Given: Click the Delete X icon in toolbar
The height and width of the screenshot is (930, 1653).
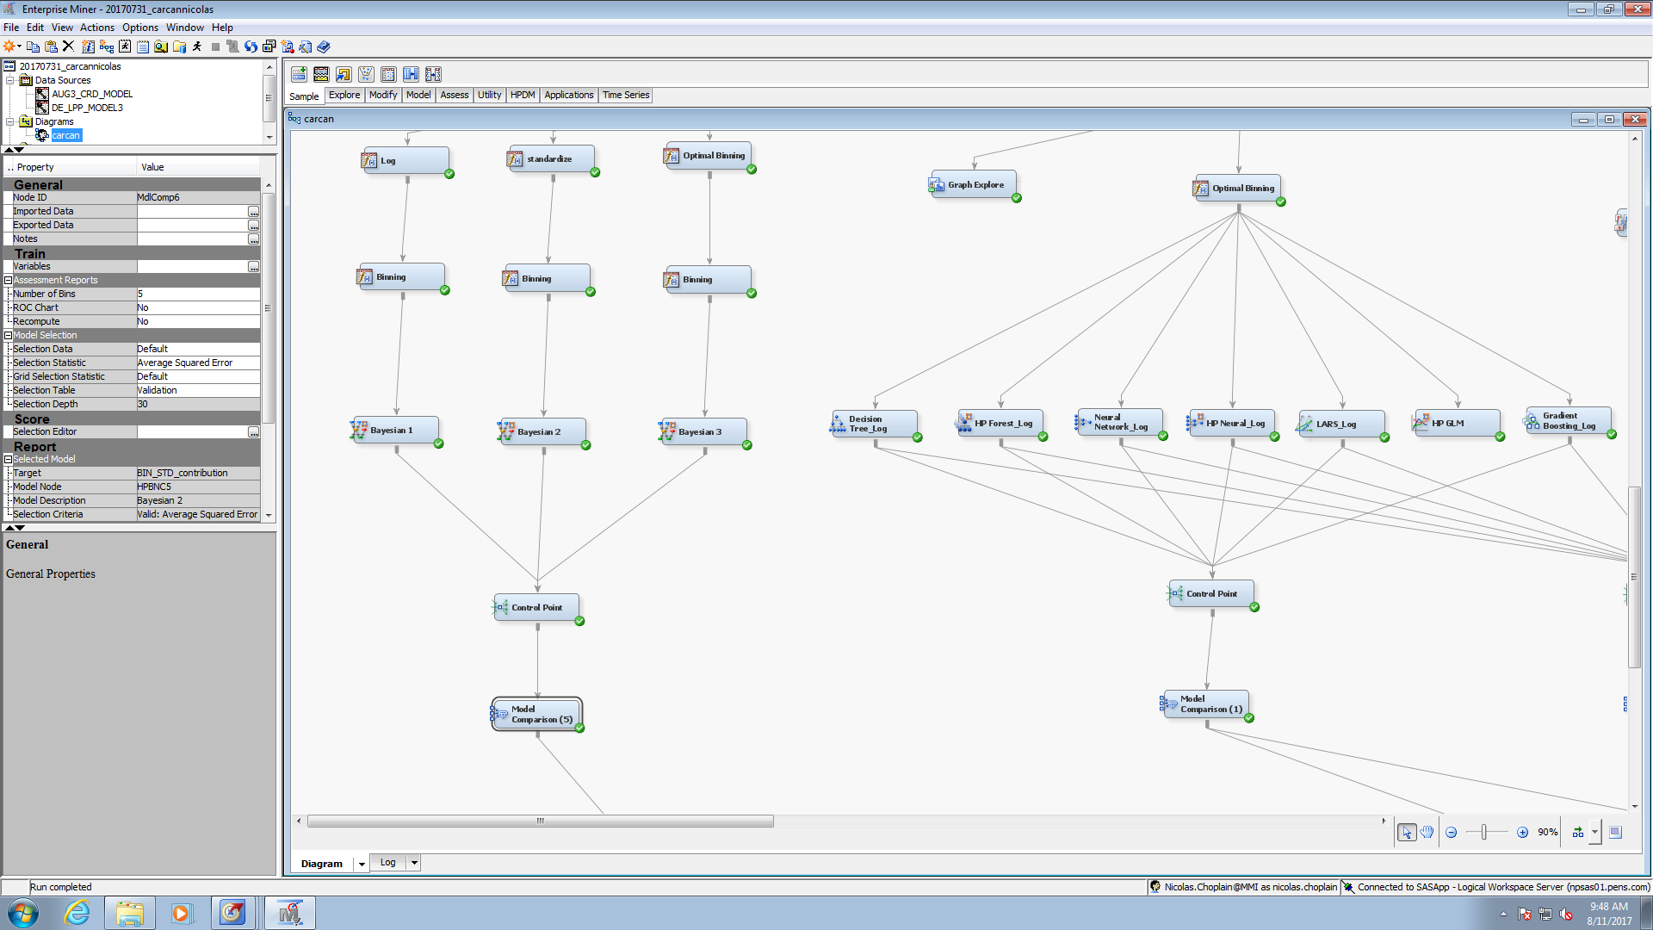Looking at the screenshot, I should 69,46.
